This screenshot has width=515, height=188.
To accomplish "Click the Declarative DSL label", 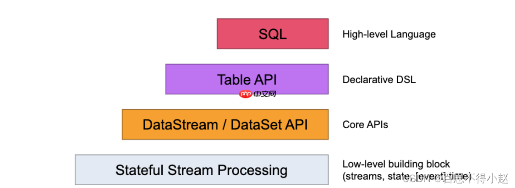I will [379, 80].
